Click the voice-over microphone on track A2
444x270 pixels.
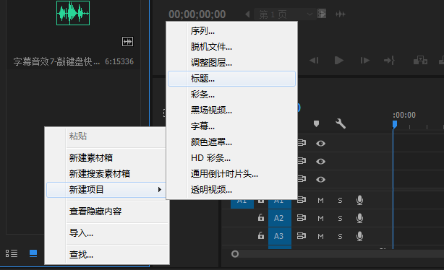(x=359, y=218)
